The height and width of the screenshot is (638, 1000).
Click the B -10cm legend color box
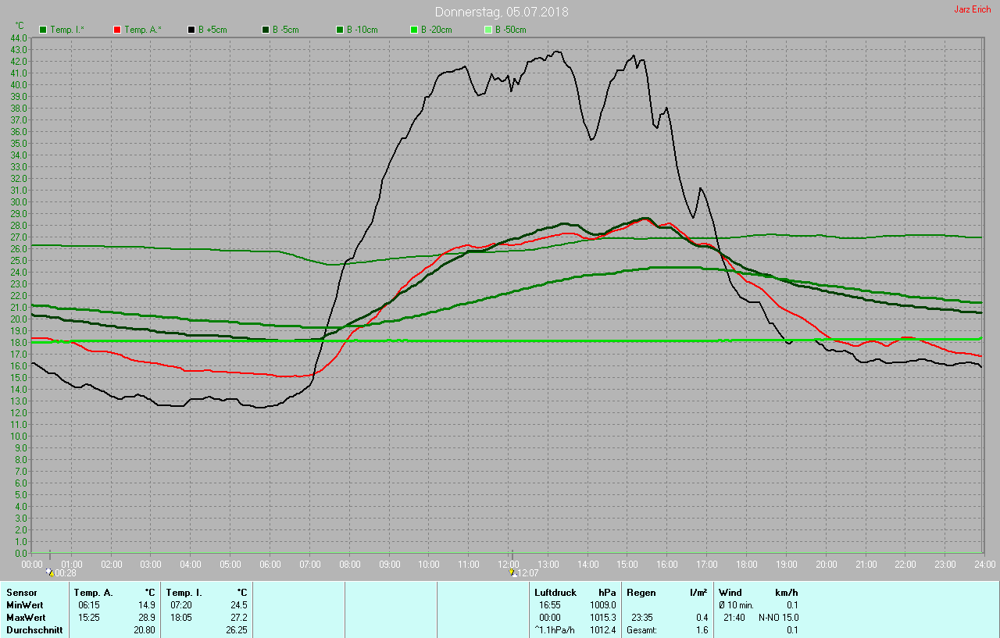340,30
